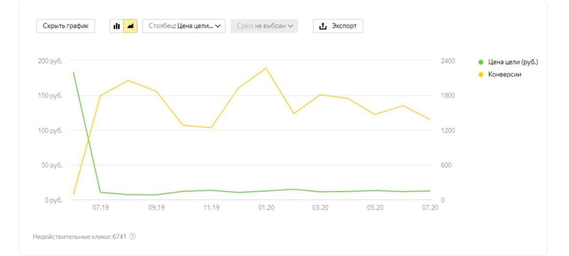Expand the Срез: не выбран dropdown

[264, 26]
